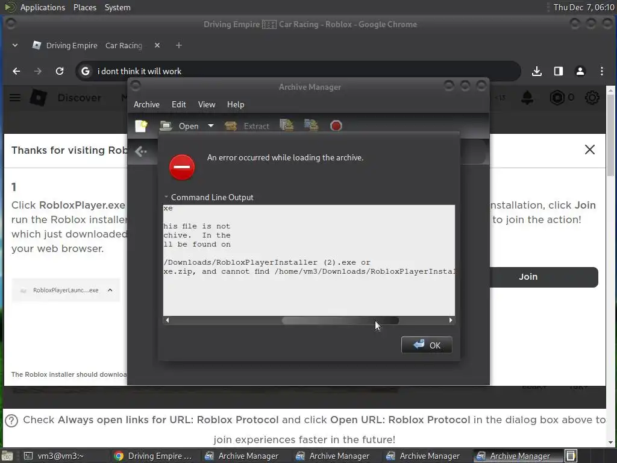The height and width of the screenshot is (463, 617).
Task: Click the clock in the top panel
Action: point(583,7)
